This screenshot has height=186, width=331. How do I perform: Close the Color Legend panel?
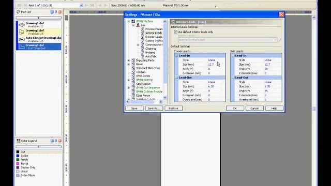tap(60, 141)
